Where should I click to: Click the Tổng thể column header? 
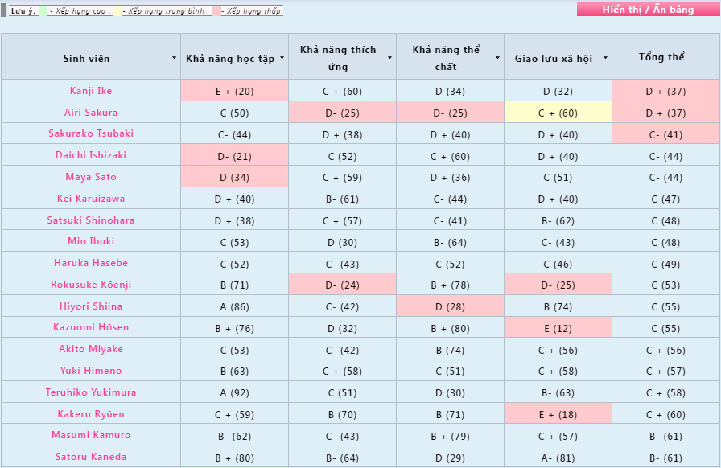click(x=661, y=57)
